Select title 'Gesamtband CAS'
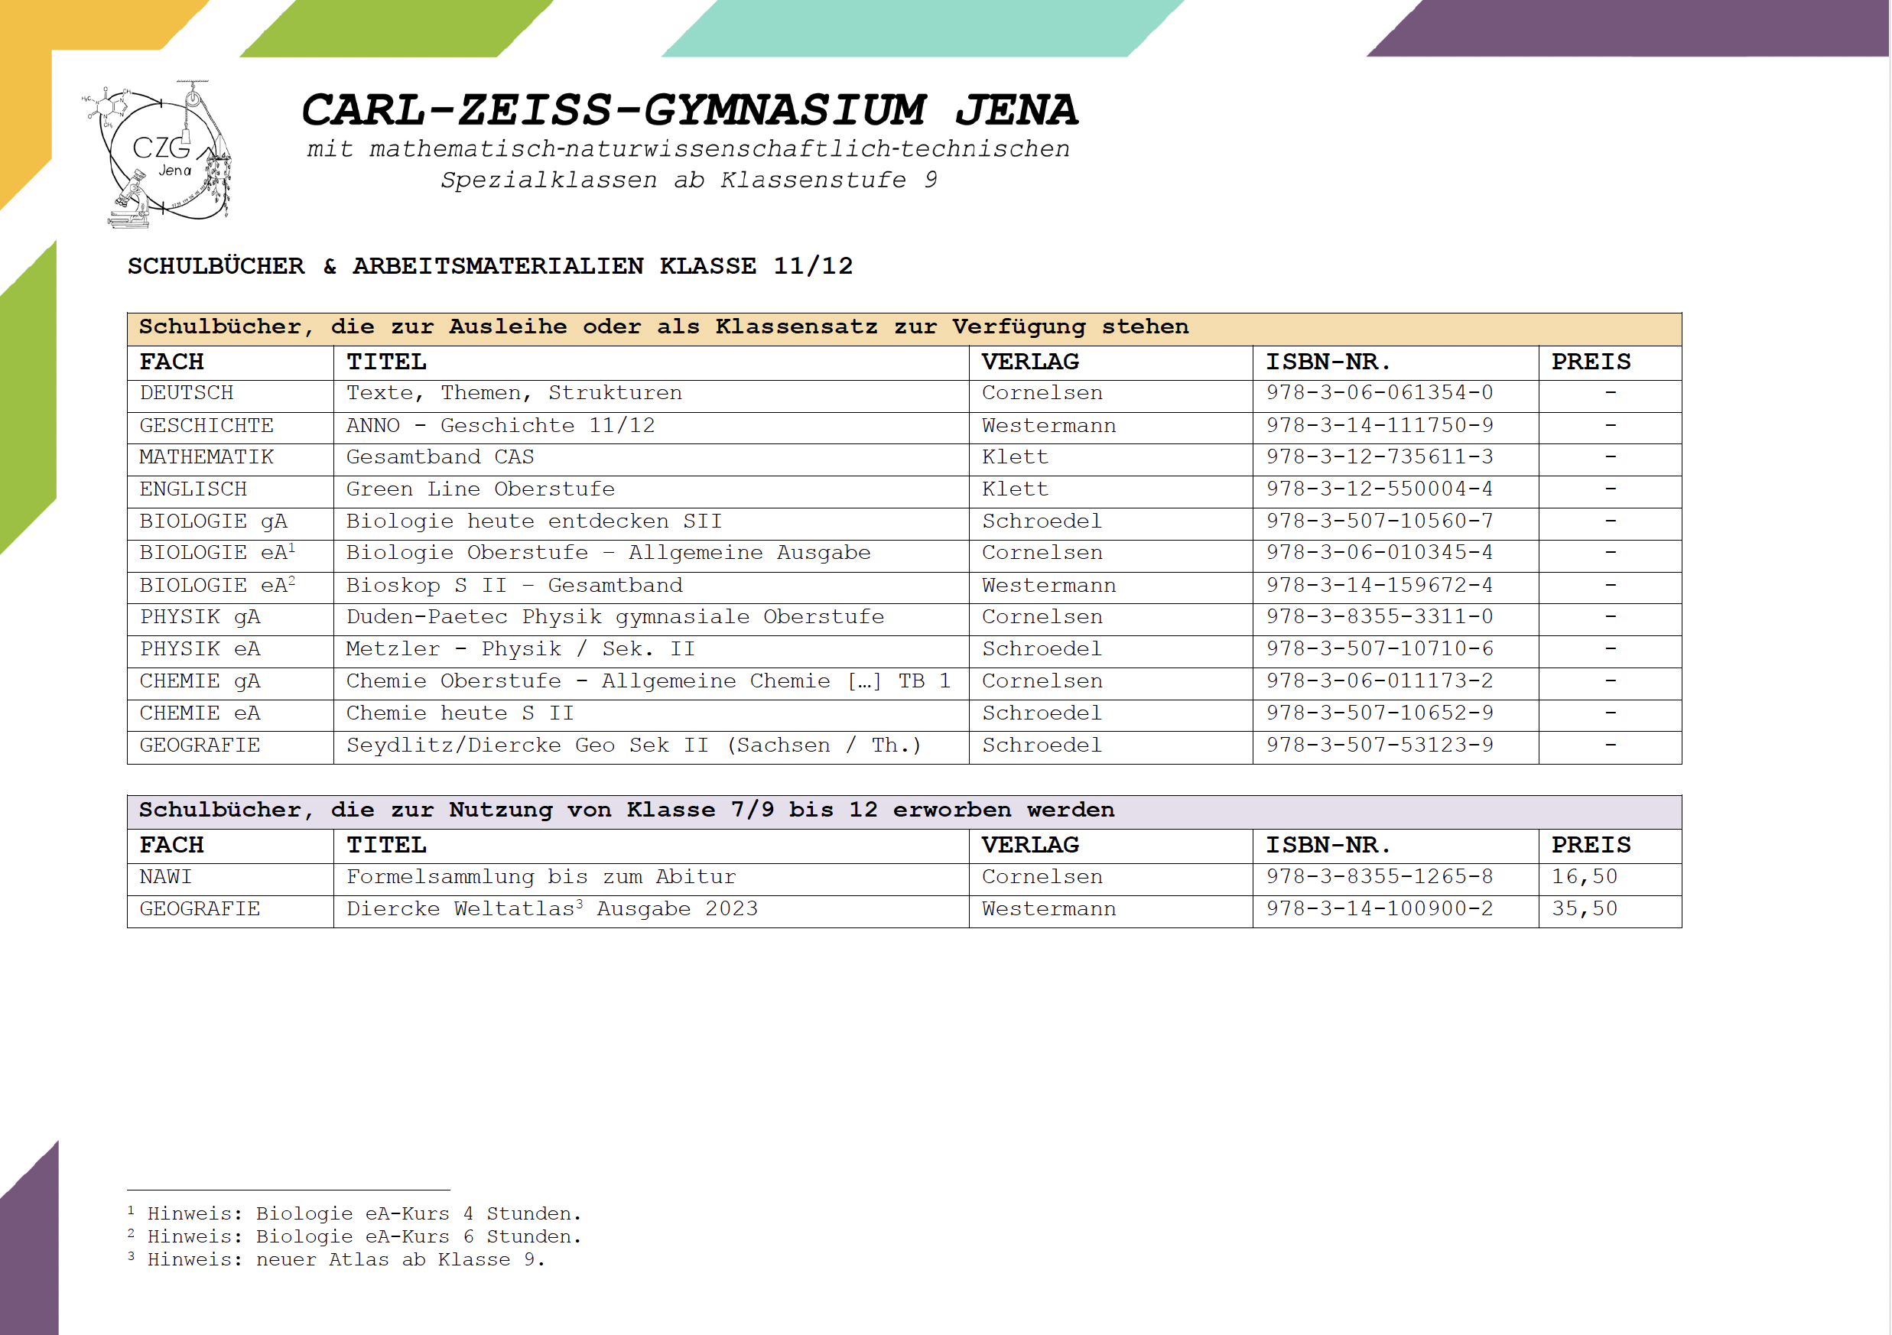 (x=440, y=457)
